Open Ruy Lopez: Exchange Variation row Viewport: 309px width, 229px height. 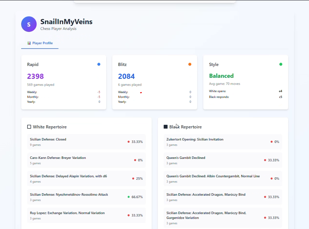(86, 215)
